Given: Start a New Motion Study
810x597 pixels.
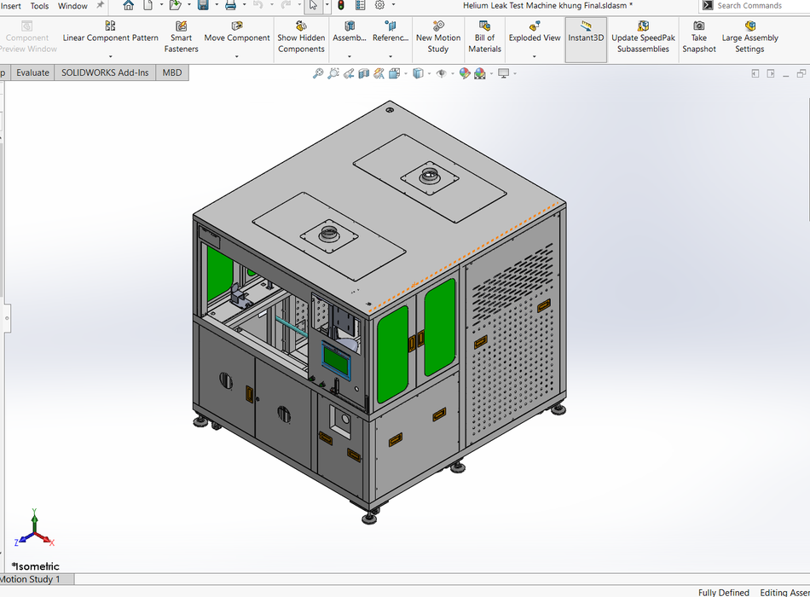Looking at the screenshot, I should pos(437,38).
